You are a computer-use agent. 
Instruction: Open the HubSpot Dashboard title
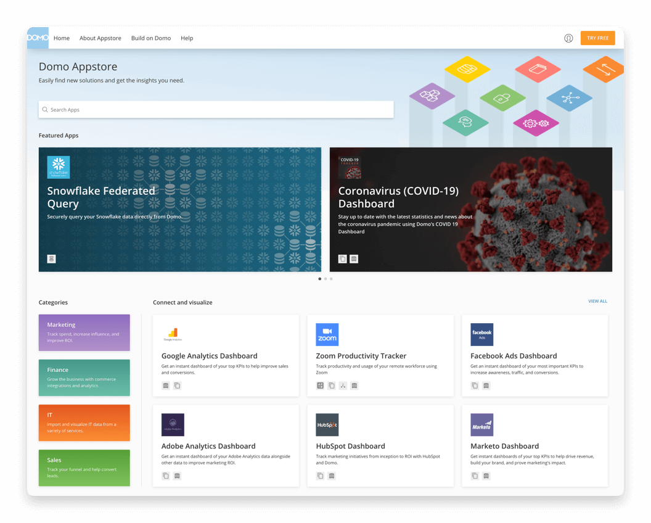pyautogui.click(x=350, y=446)
